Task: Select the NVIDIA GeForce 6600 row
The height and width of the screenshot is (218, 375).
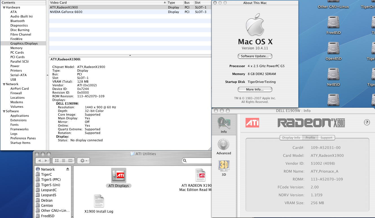Action: point(130,12)
